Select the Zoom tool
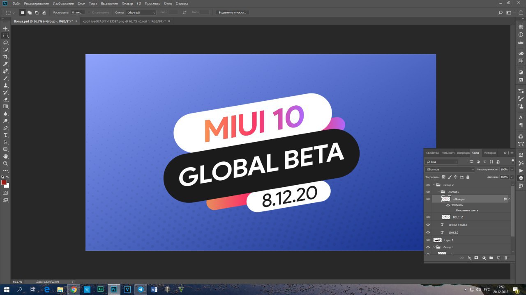 click(6, 163)
